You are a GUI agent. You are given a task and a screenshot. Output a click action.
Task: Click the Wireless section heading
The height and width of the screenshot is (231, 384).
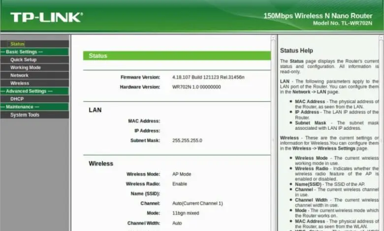click(101, 164)
